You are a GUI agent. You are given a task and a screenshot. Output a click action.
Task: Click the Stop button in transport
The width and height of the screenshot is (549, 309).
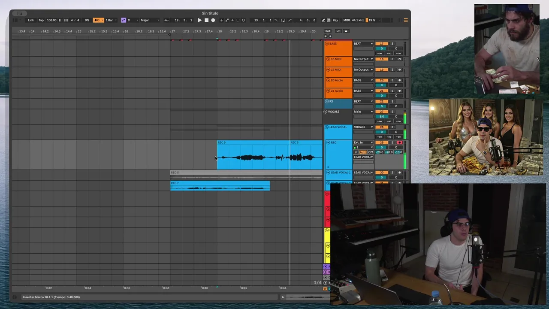click(206, 20)
